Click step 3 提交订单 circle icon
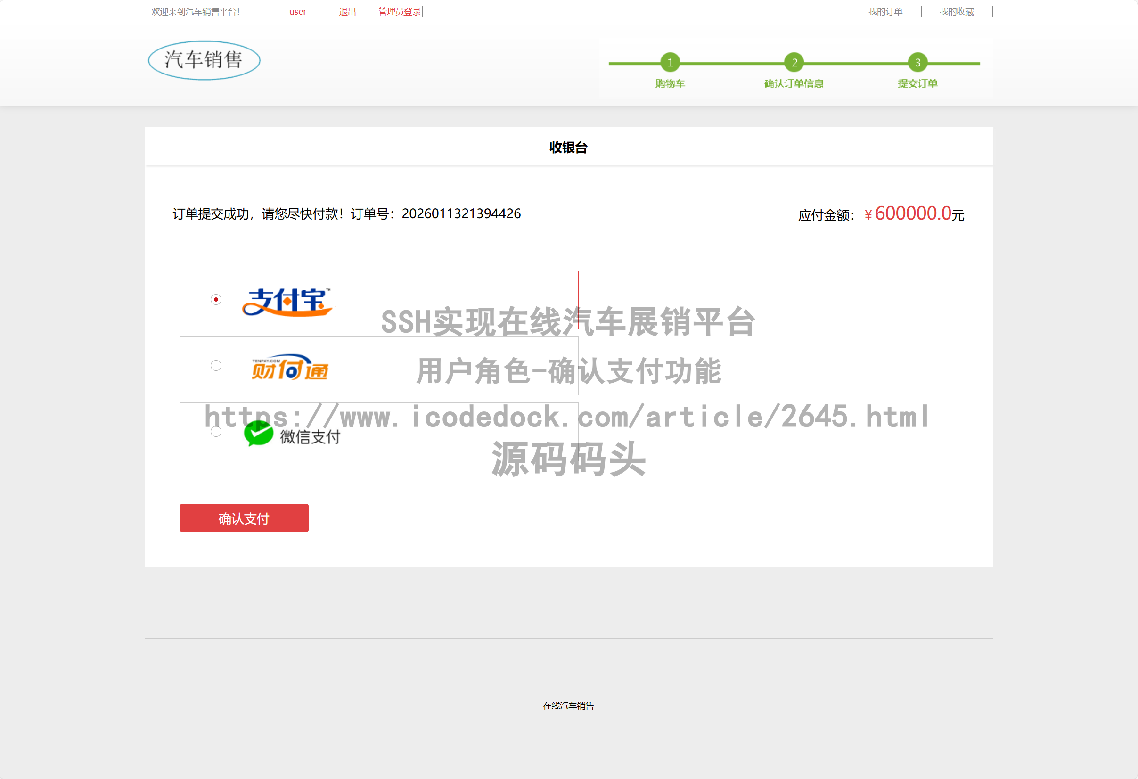 click(917, 62)
